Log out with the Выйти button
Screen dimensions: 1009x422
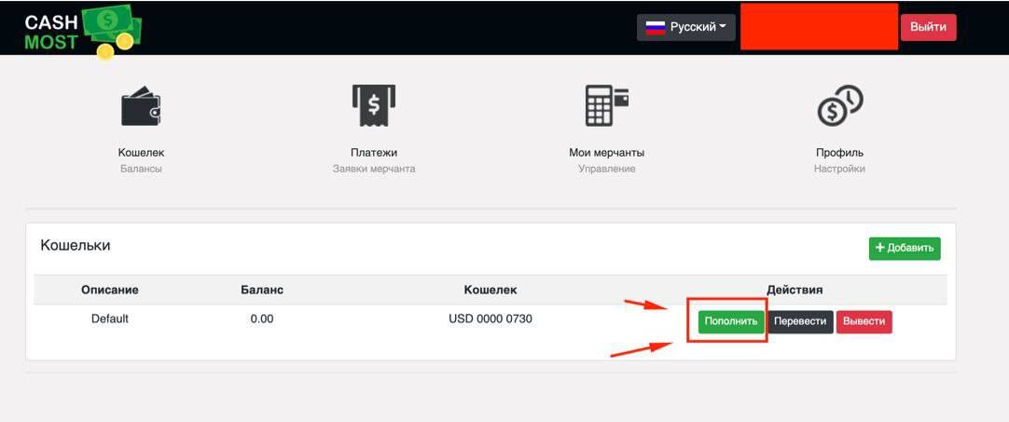928,28
